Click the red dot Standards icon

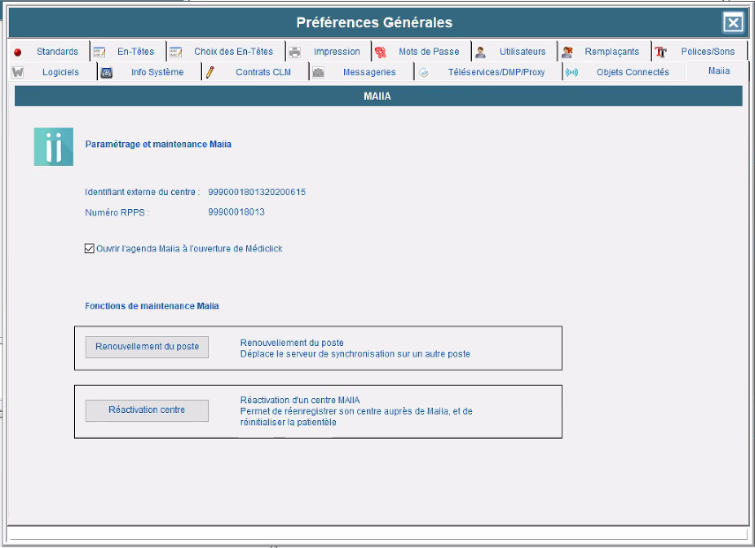click(18, 52)
